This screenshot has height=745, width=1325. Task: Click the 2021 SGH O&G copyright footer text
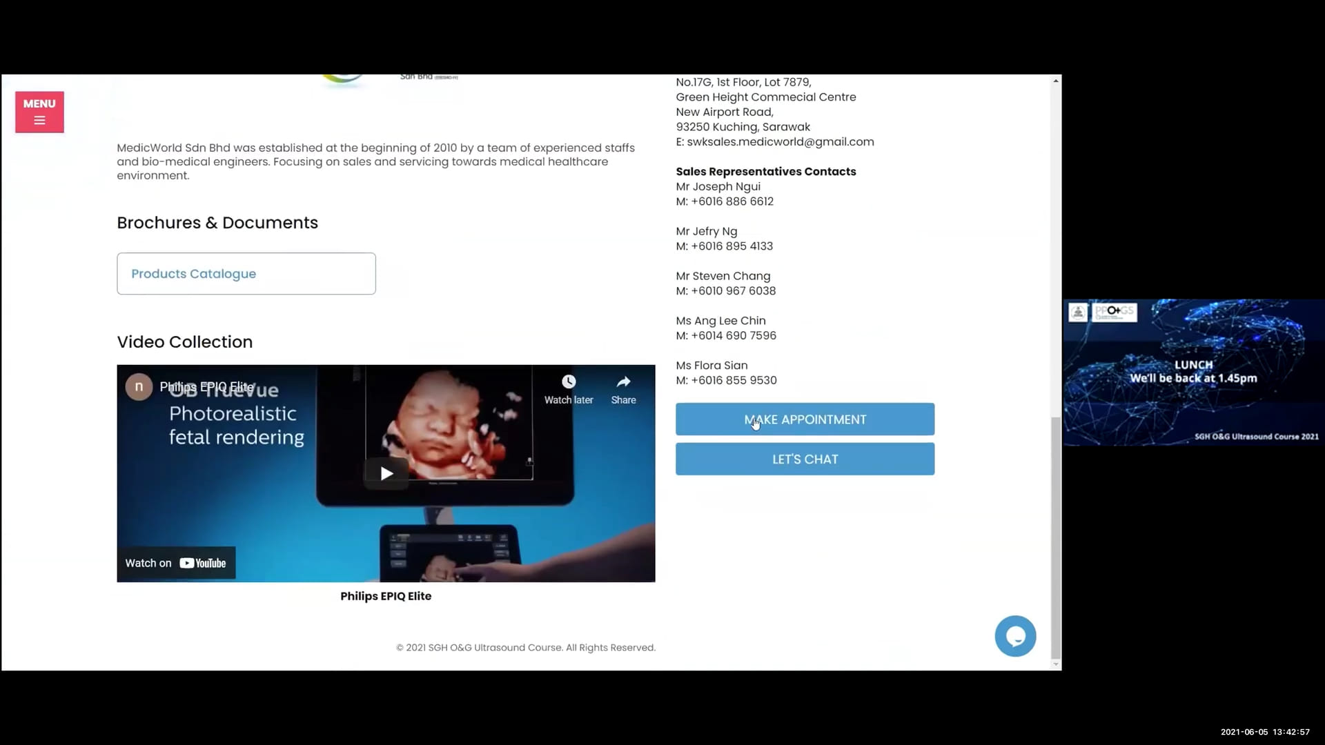click(526, 648)
